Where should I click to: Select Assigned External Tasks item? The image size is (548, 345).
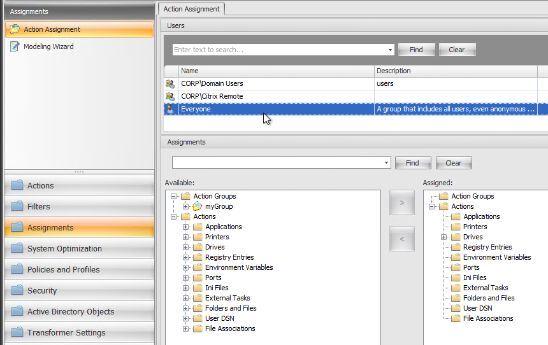pos(486,288)
